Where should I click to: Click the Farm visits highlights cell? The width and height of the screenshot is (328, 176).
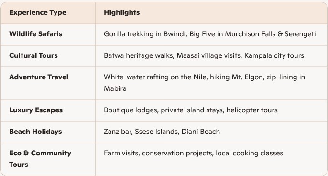[211, 159]
